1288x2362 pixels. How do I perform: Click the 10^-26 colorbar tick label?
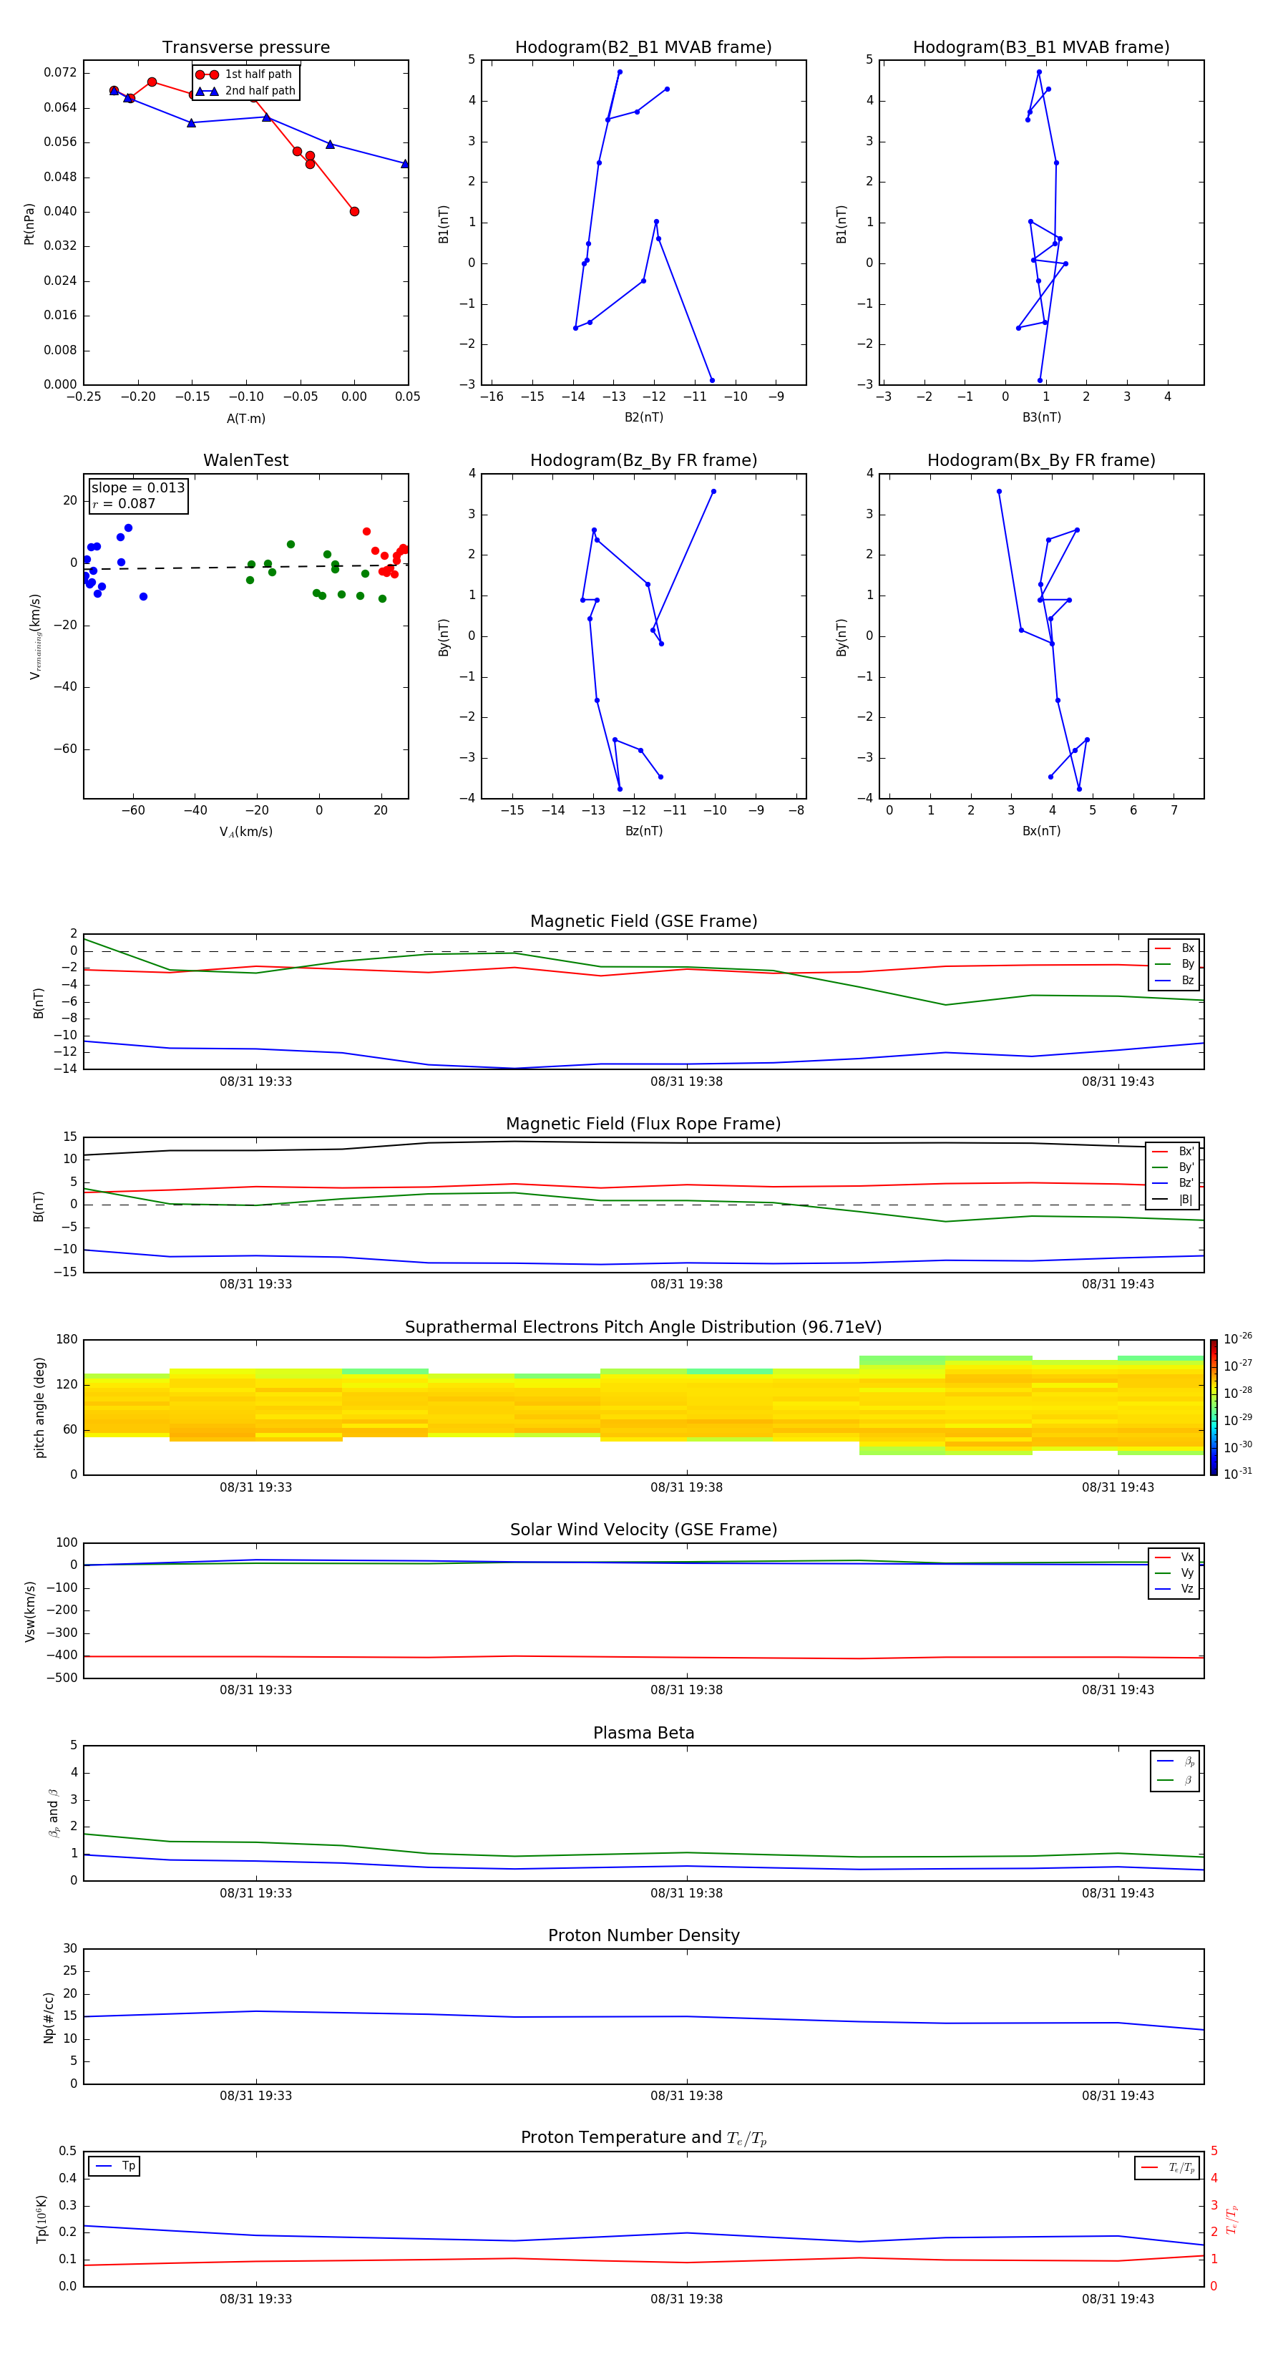click(1238, 1338)
